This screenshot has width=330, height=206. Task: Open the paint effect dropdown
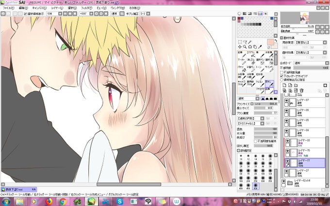(x=325, y=52)
